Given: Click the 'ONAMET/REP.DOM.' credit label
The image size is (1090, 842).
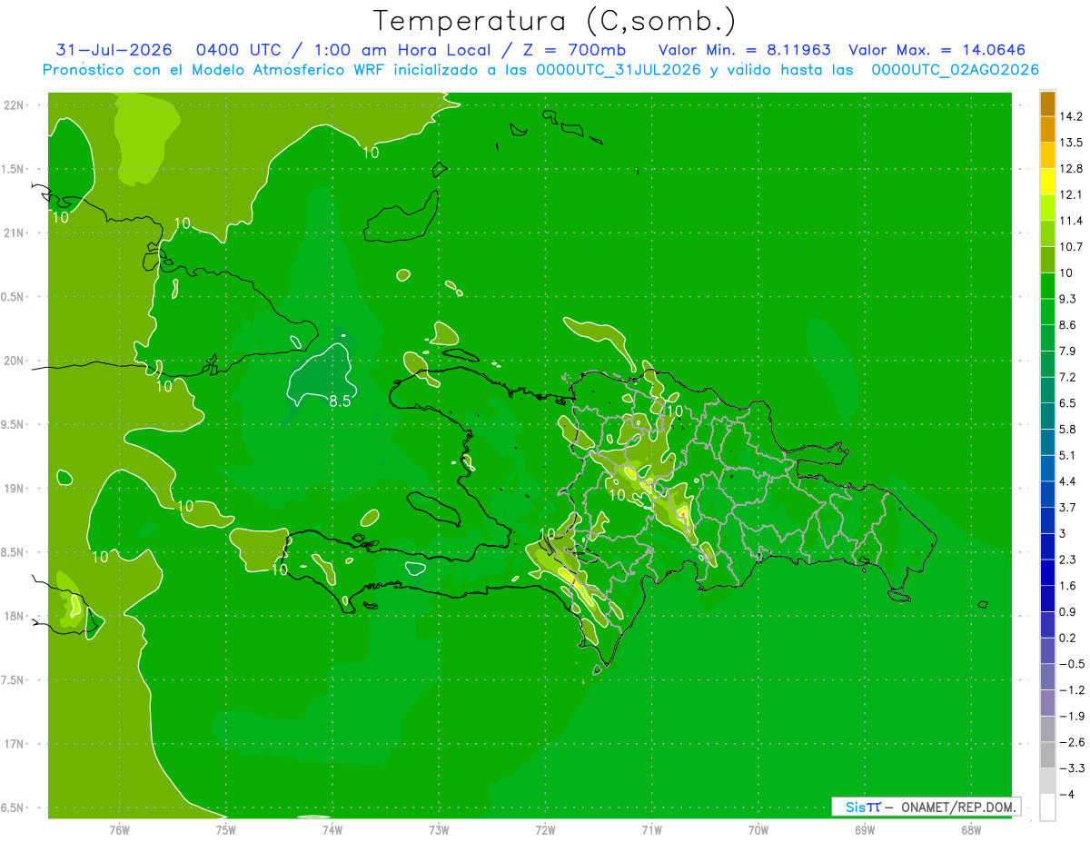Looking at the screenshot, I should tap(956, 807).
